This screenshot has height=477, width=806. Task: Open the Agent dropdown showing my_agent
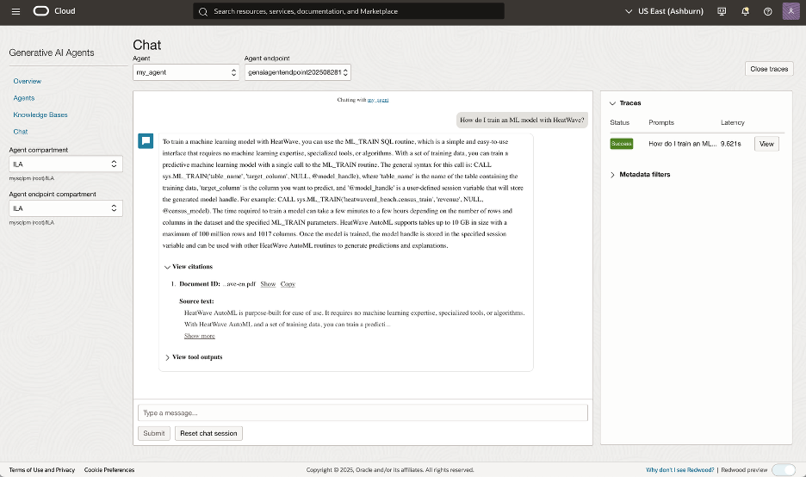(186, 72)
